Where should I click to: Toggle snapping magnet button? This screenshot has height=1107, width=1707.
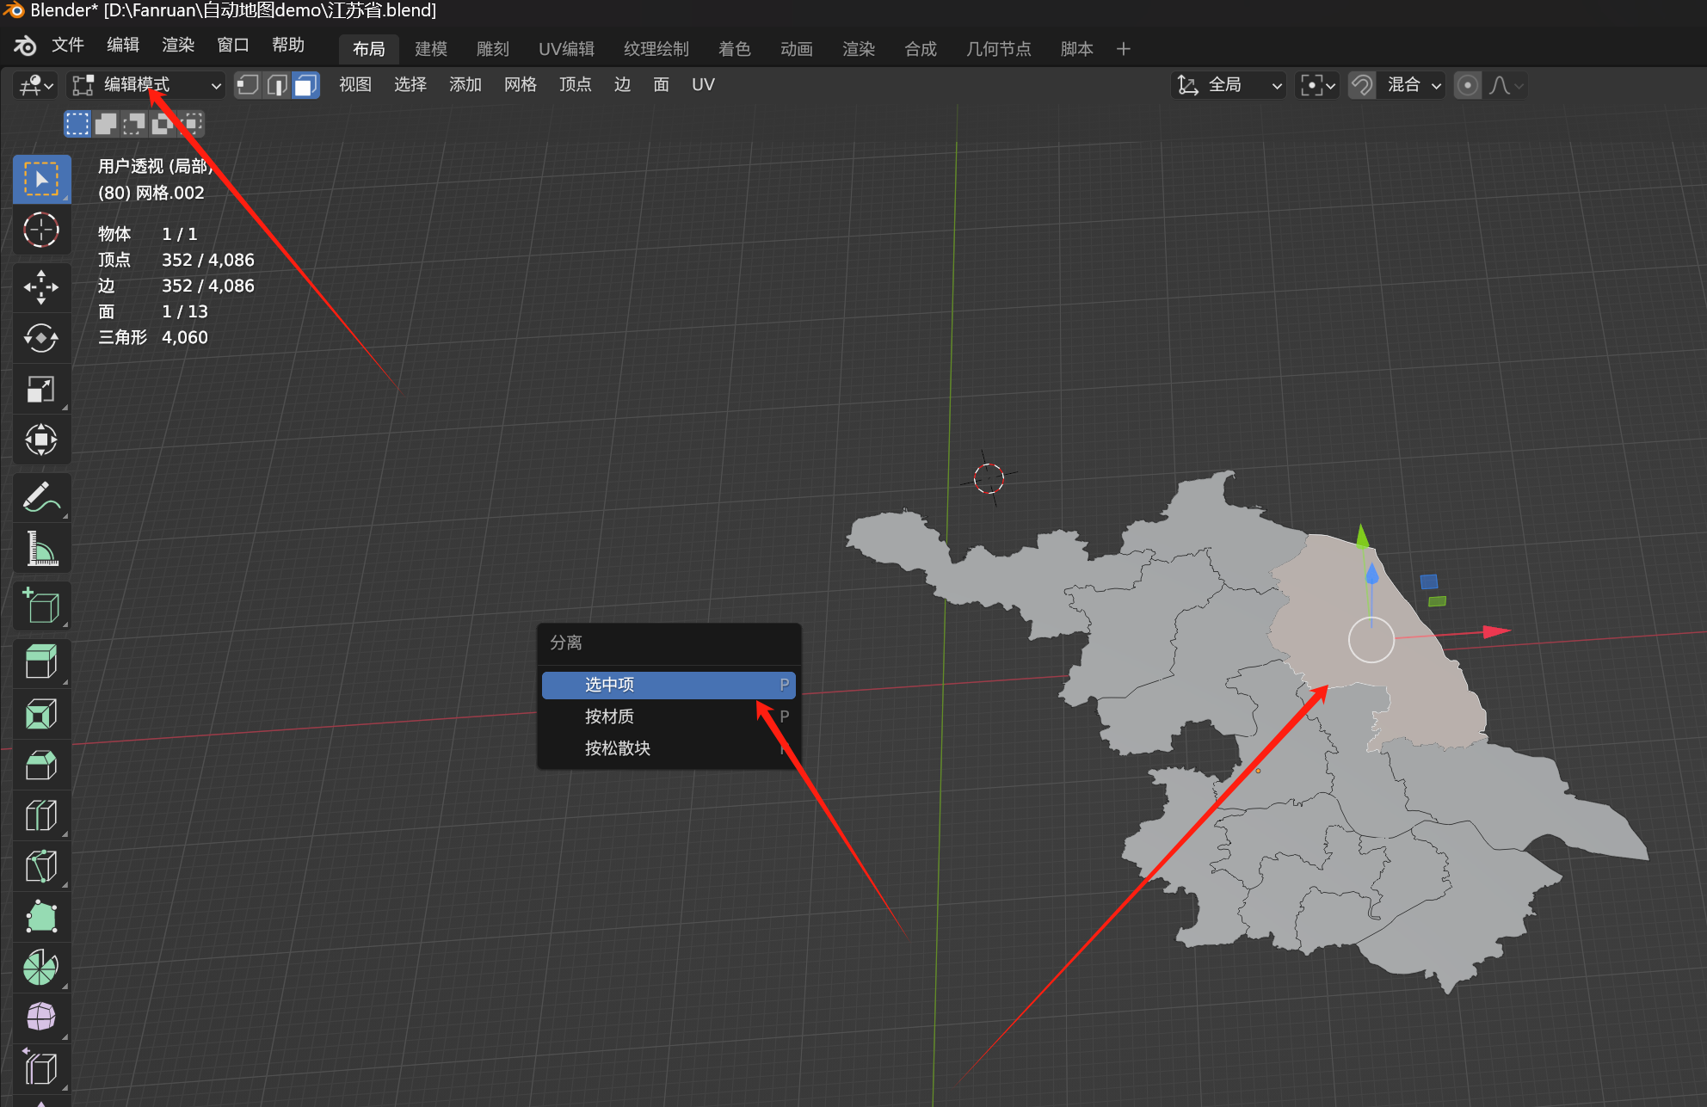click(x=1361, y=85)
